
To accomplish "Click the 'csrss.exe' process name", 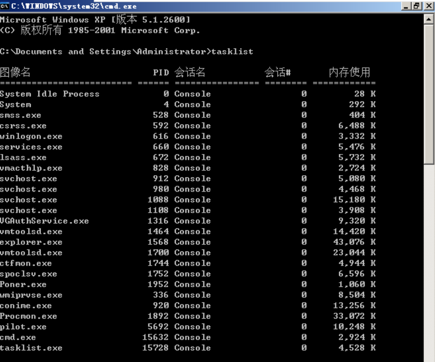I will (x=23, y=125).
